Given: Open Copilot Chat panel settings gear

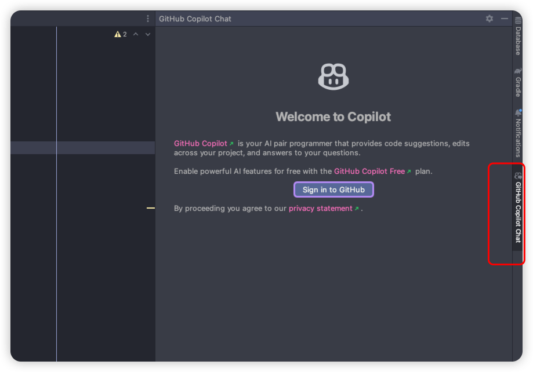Looking at the screenshot, I should [489, 19].
